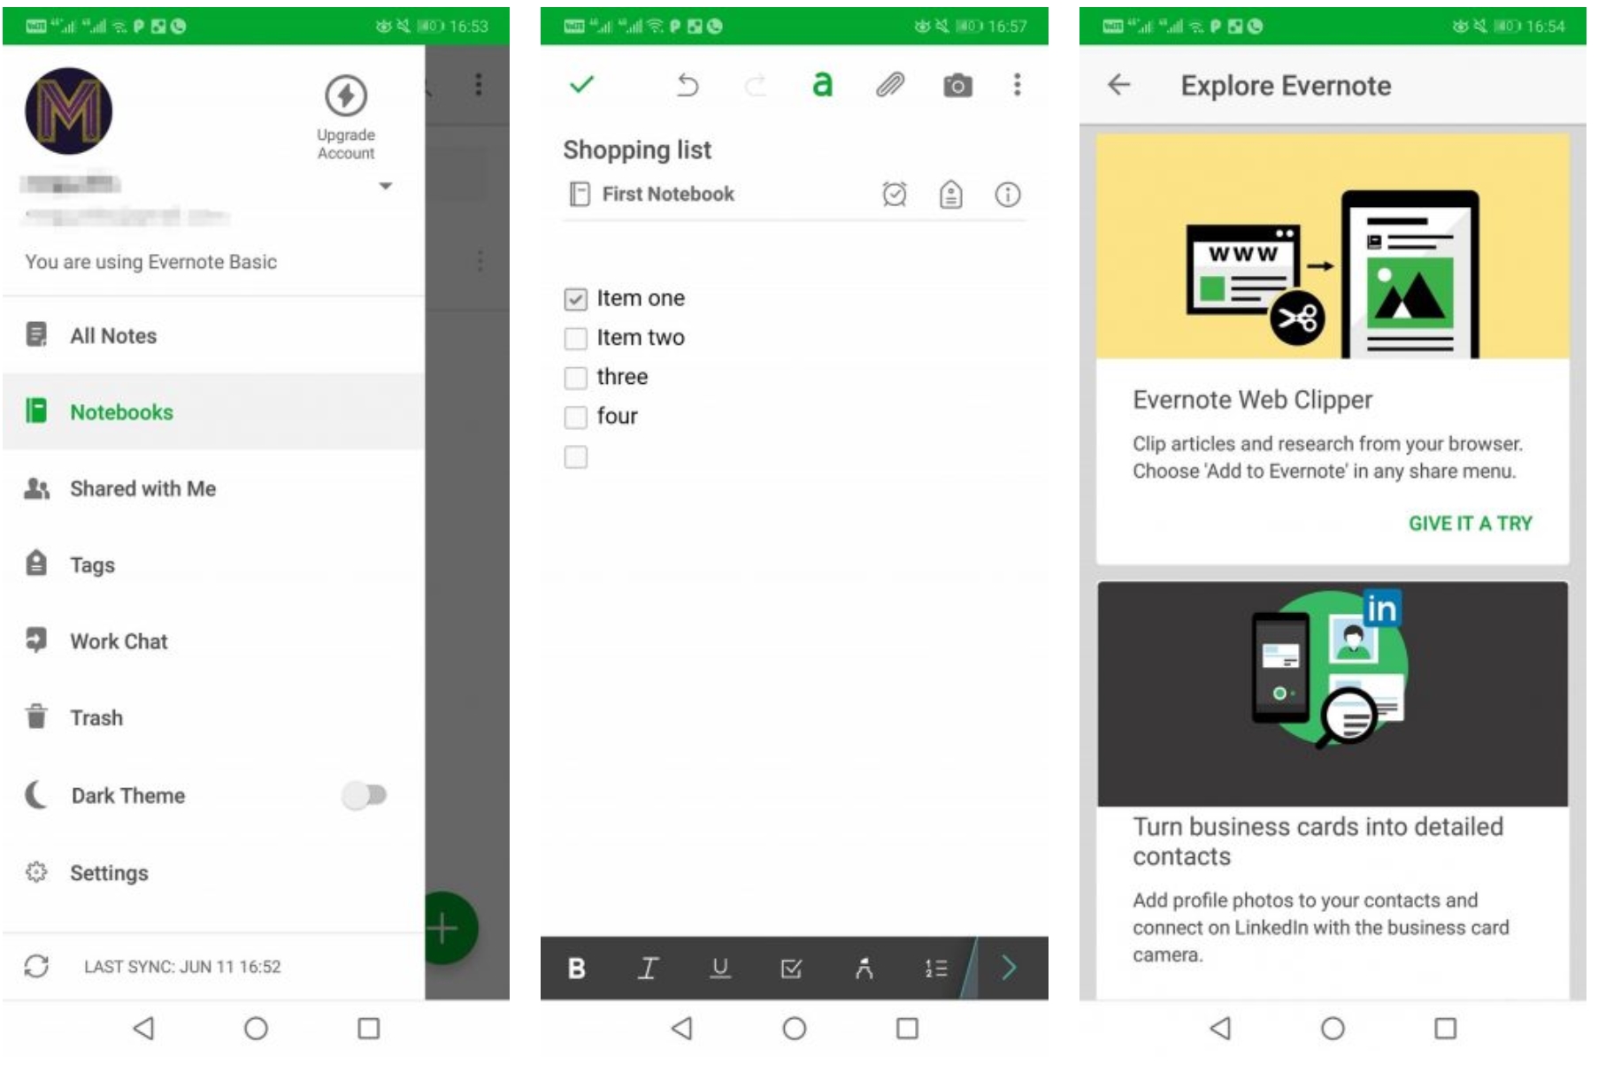This screenshot has height=1065, width=1598.
Task: Show note info
Action: [1008, 194]
